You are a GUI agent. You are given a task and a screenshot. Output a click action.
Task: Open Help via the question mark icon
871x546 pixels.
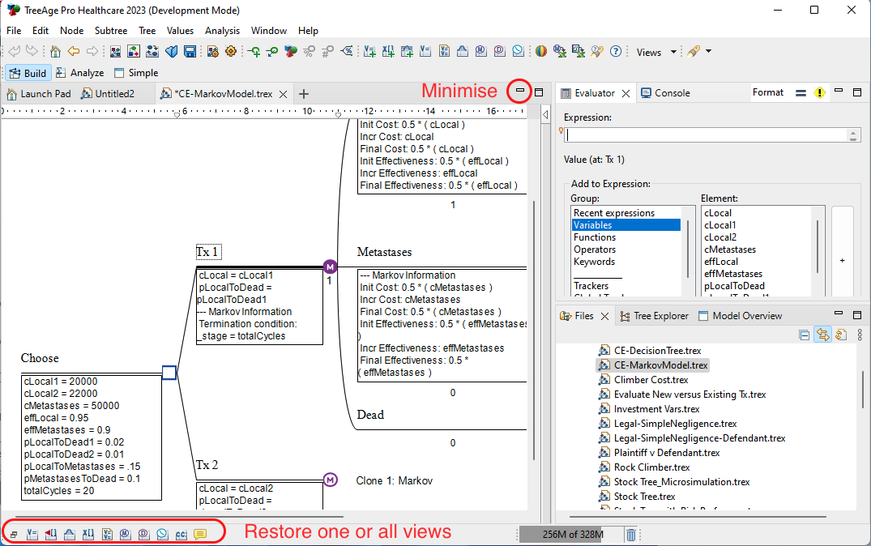tap(615, 52)
